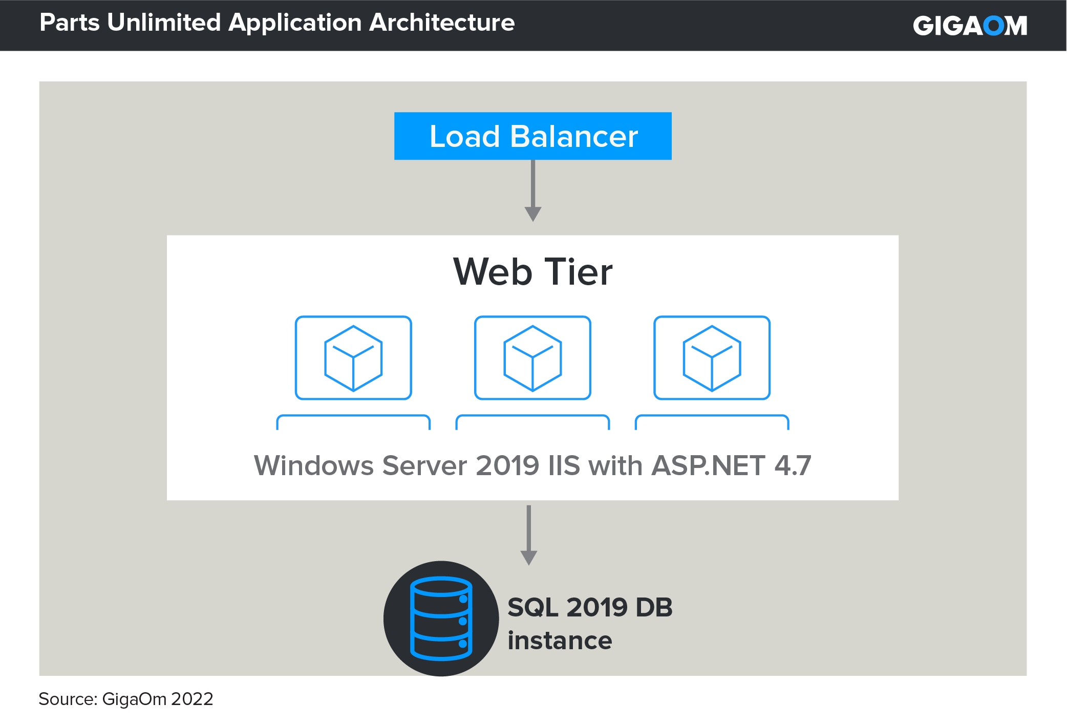Viewport: 1067px width, 725px height.
Task: Click the SQL 2019 DB instance text
Action: 590,608
